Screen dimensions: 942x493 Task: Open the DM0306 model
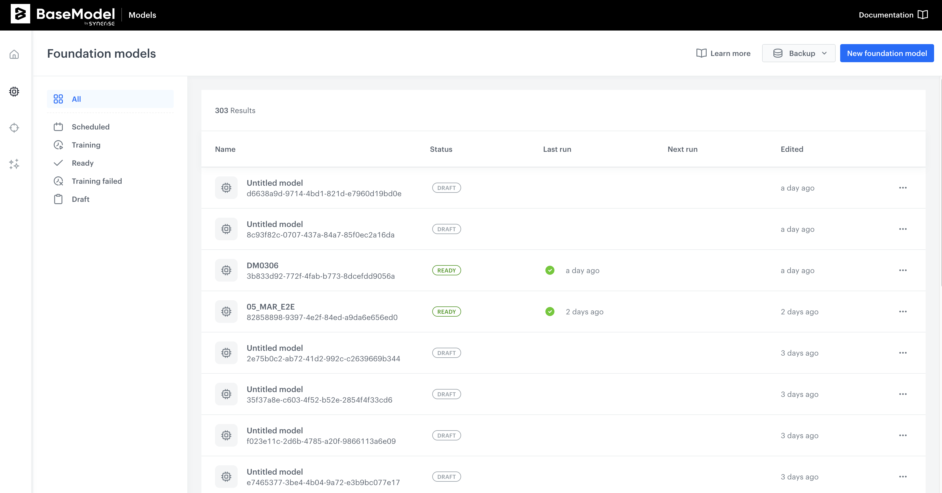[262, 265]
